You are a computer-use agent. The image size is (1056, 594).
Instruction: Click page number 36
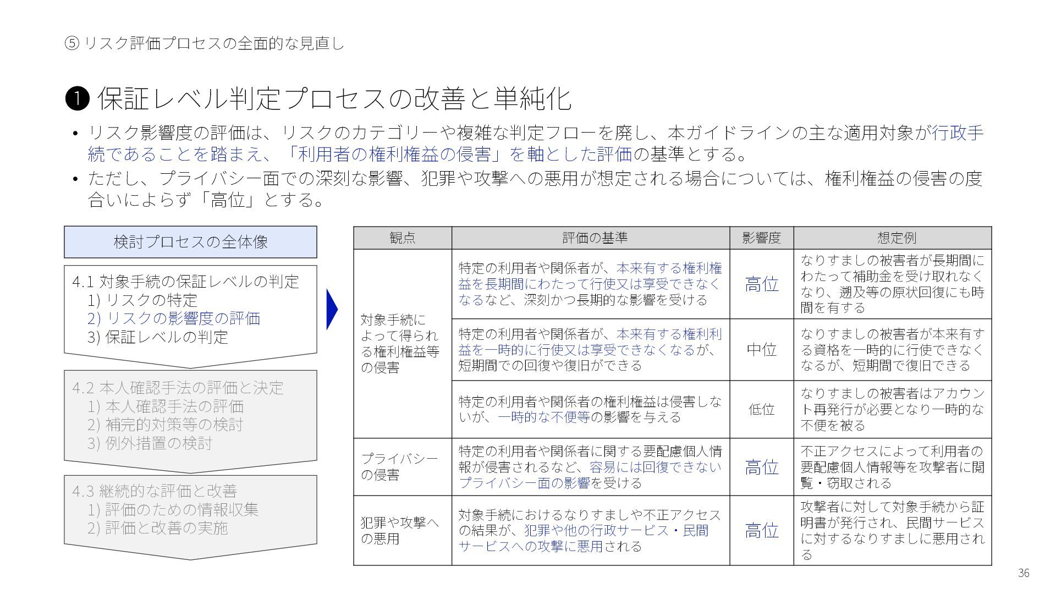[1023, 573]
